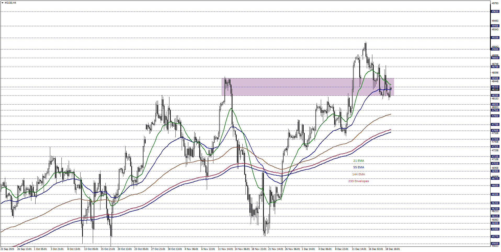Click the 233 Envelopes legend label
This screenshot has height=252, width=501.
tap(358, 181)
